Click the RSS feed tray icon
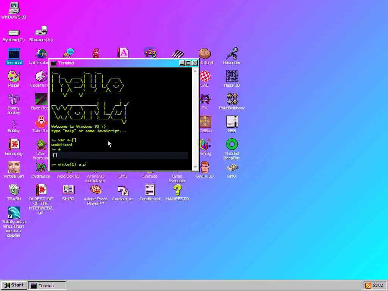 pos(368,286)
